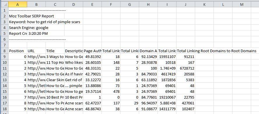Click the '10 Best Pr' title cell in column C
Viewport: 259px width, 114px height.
(55, 97)
